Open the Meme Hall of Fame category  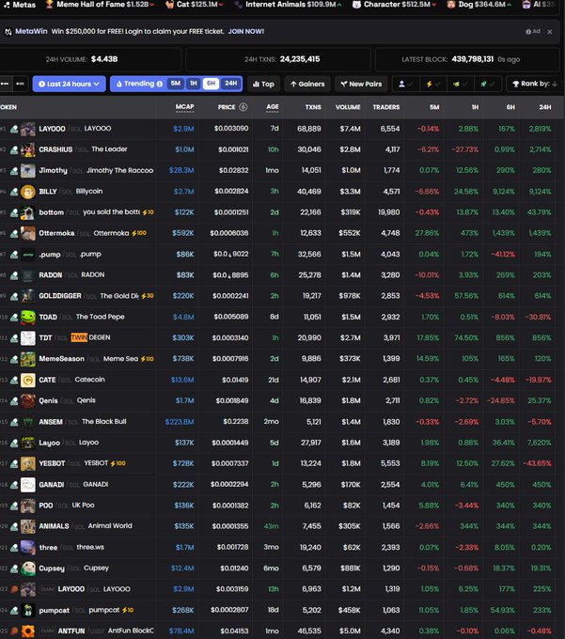coord(101,5)
